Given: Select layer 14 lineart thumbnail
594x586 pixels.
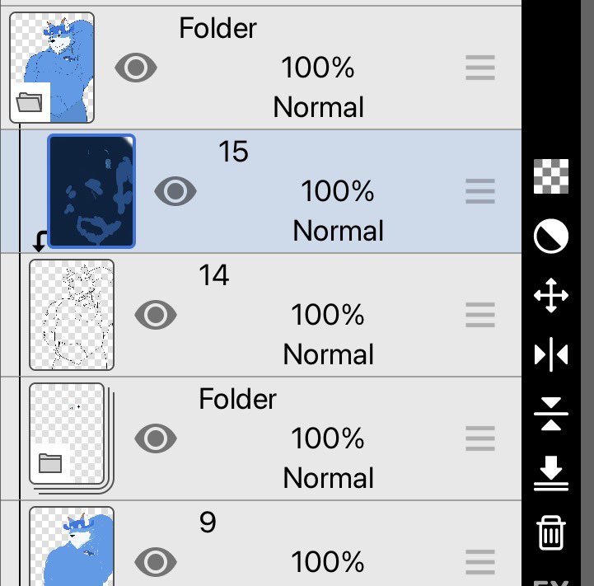Looking at the screenshot, I should tap(72, 315).
